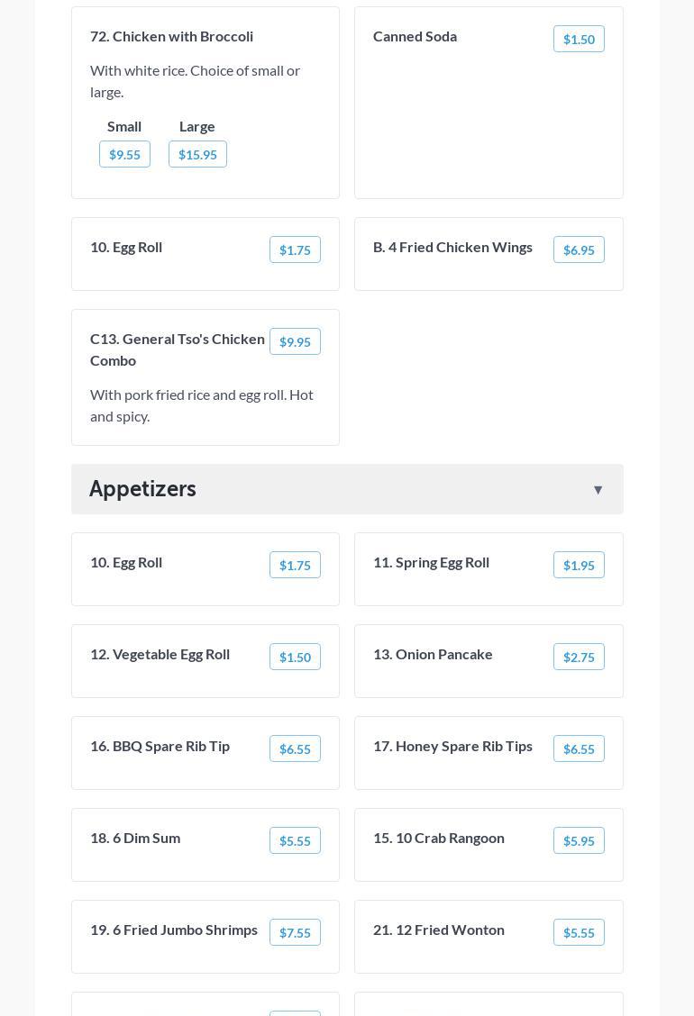The width and height of the screenshot is (694, 1016).
Task: Click the 12 Fried Wonton $5.55 price
Action: (x=579, y=932)
